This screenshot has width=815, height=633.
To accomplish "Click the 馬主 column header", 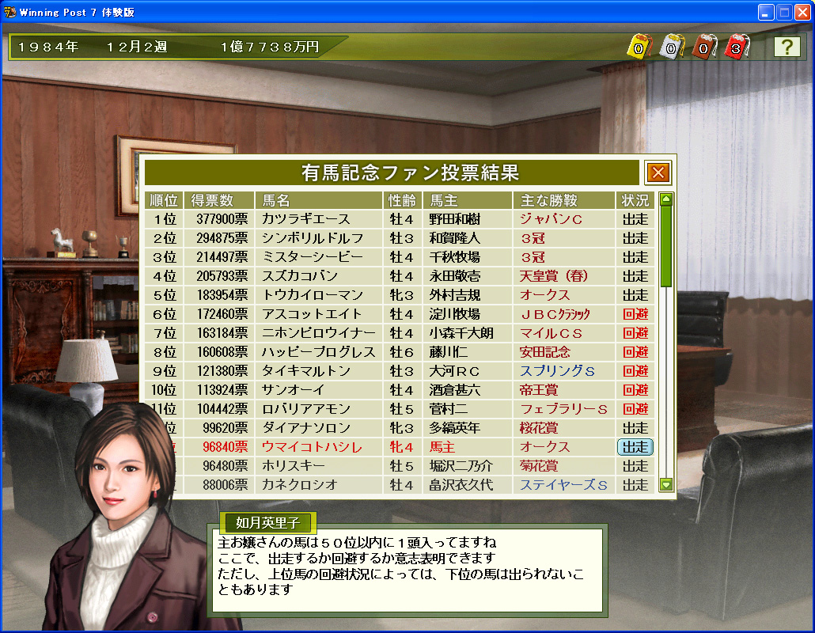I will tap(468, 200).
